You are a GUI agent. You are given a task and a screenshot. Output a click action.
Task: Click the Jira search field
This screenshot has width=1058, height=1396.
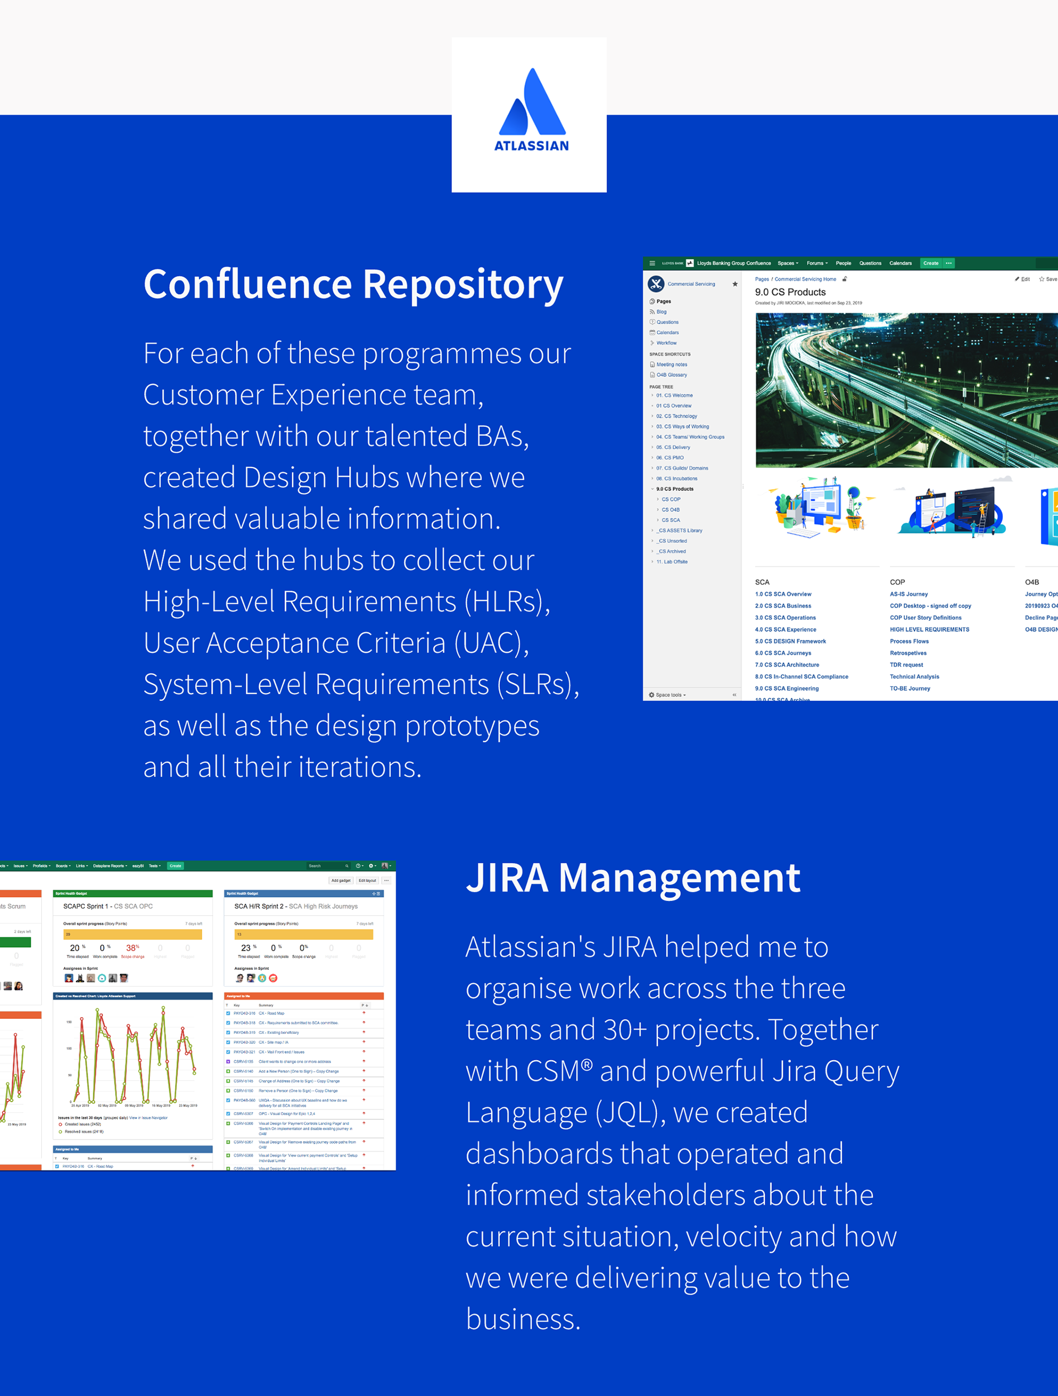(328, 866)
